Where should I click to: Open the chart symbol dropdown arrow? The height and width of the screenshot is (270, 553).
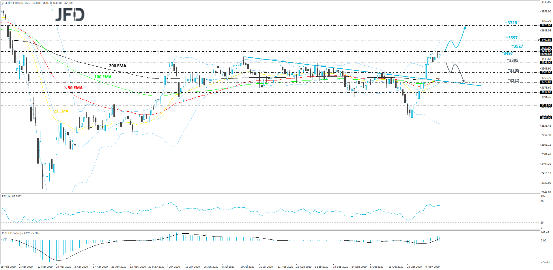3,3
